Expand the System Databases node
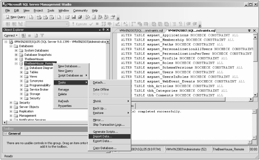This screenshot has width=260, height=160. pos(16,50)
